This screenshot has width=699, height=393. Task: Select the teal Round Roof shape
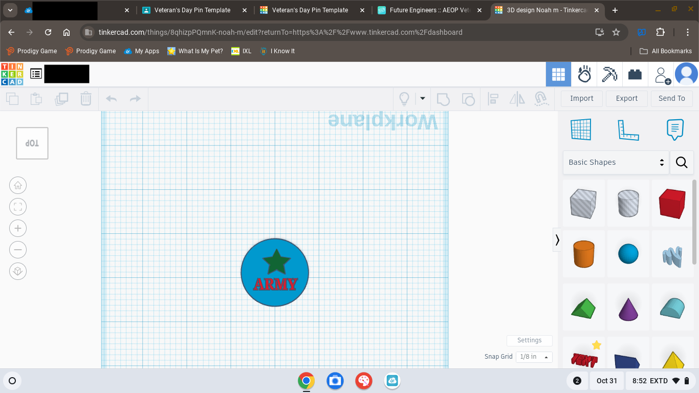pyautogui.click(x=672, y=308)
